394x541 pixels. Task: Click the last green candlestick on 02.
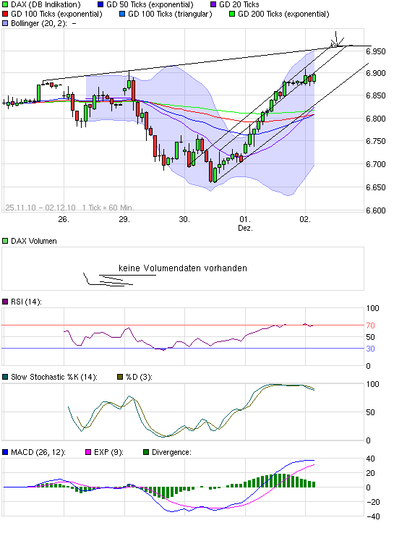pos(314,77)
